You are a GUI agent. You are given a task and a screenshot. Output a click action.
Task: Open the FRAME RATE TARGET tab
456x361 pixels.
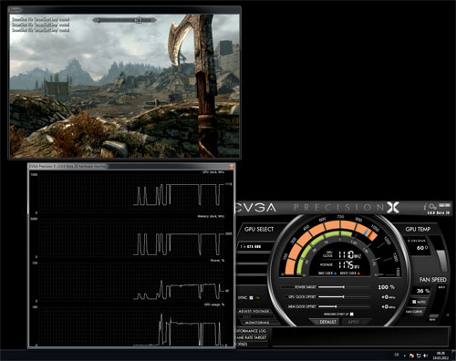[x=252, y=337]
